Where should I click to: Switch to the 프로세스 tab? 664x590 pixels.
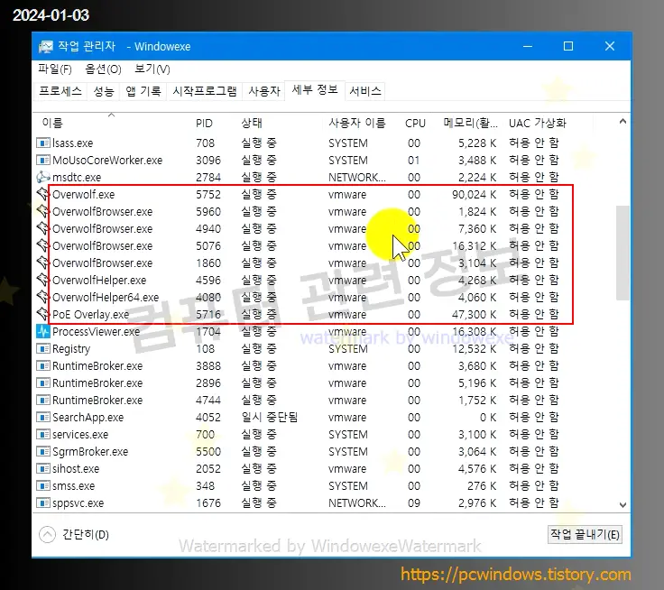(x=60, y=91)
